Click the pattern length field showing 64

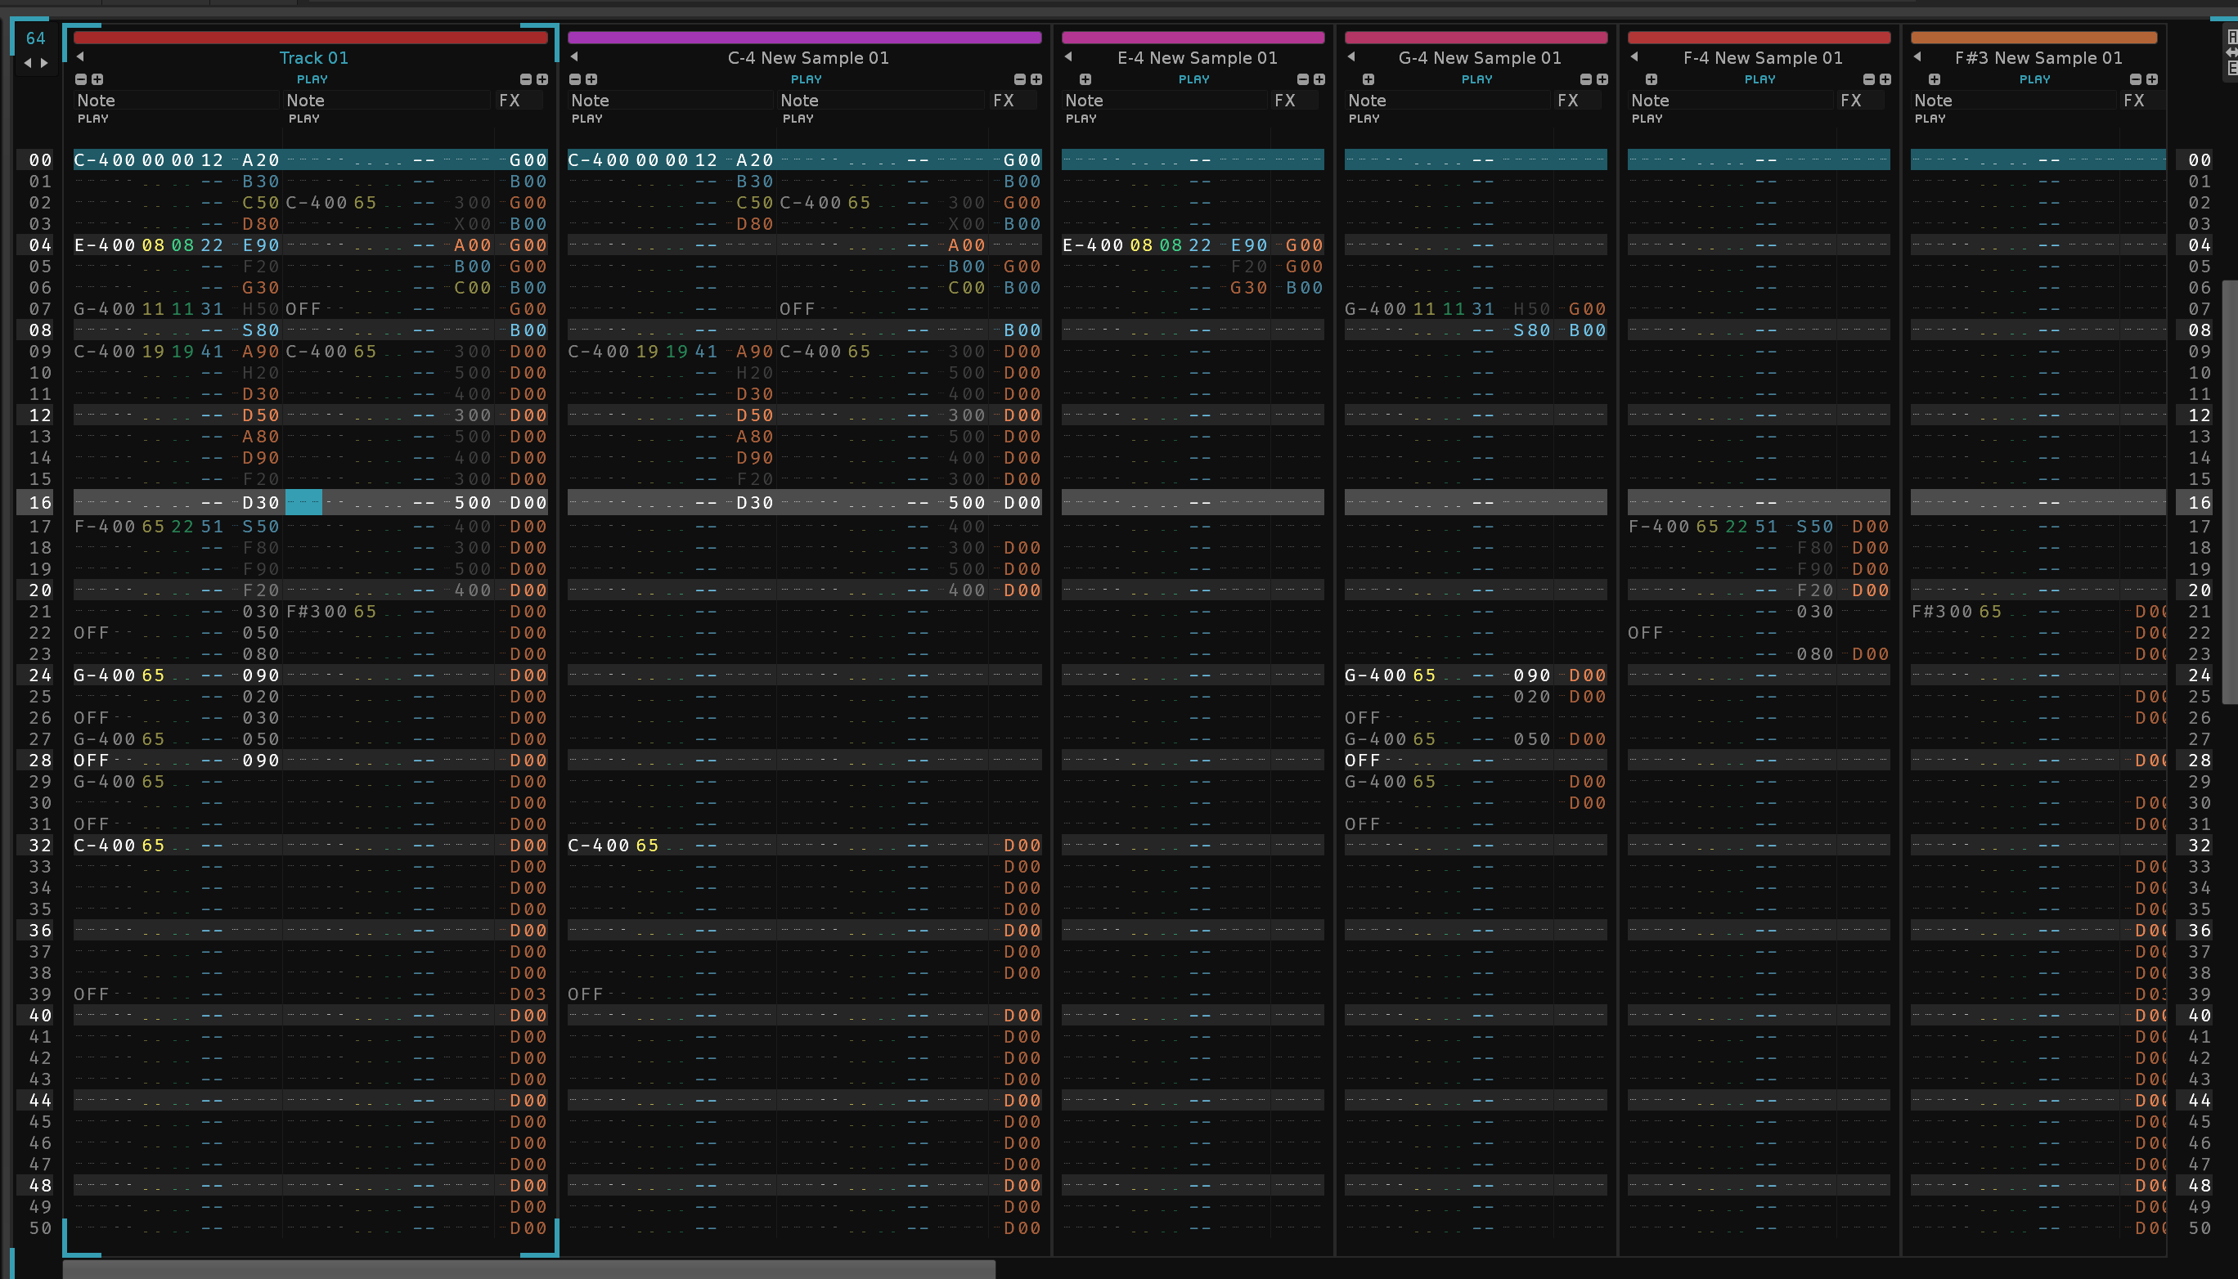[35, 38]
